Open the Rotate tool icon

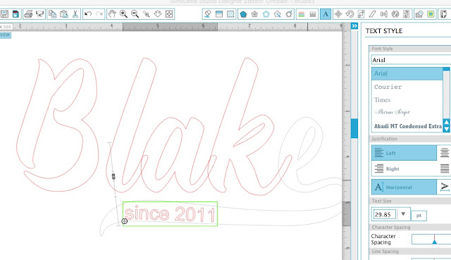pos(350,14)
